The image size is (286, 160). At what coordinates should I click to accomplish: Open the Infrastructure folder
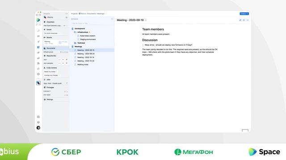coord(82,32)
